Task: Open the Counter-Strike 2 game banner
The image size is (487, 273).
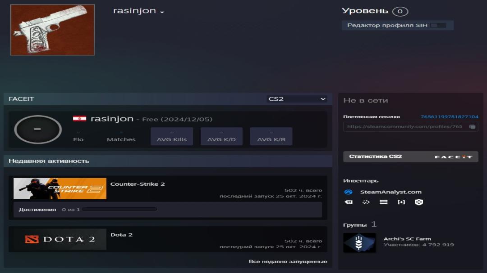Action: 60,188
